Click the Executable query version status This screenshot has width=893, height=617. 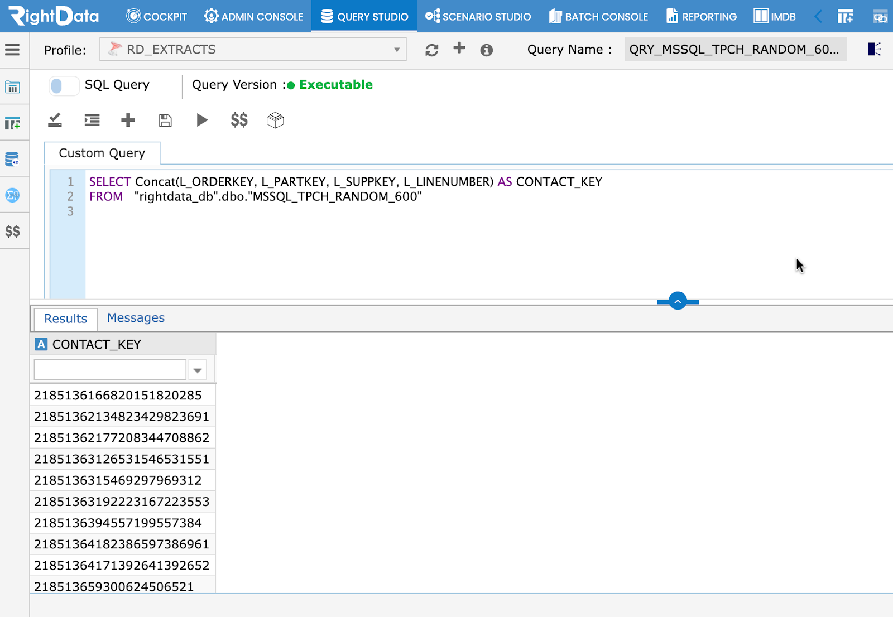336,85
